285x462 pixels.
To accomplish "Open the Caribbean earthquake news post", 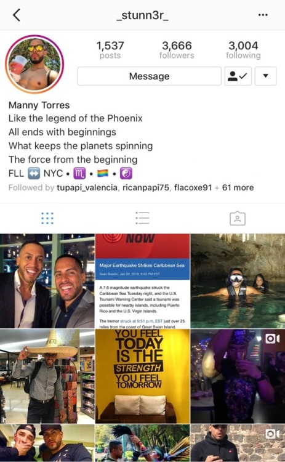I will pos(143,281).
